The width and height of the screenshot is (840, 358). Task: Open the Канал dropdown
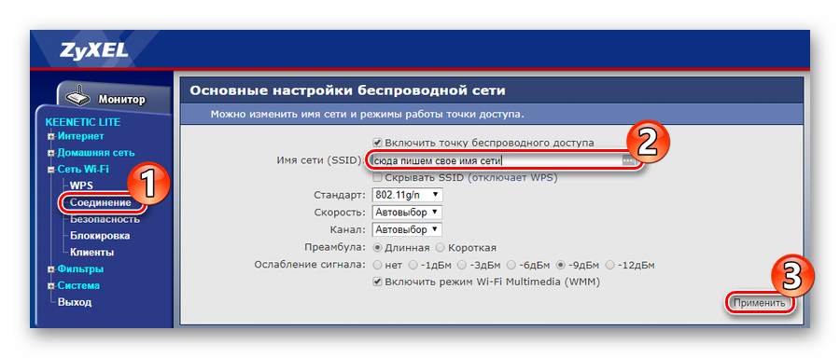(x=407, y=229)
